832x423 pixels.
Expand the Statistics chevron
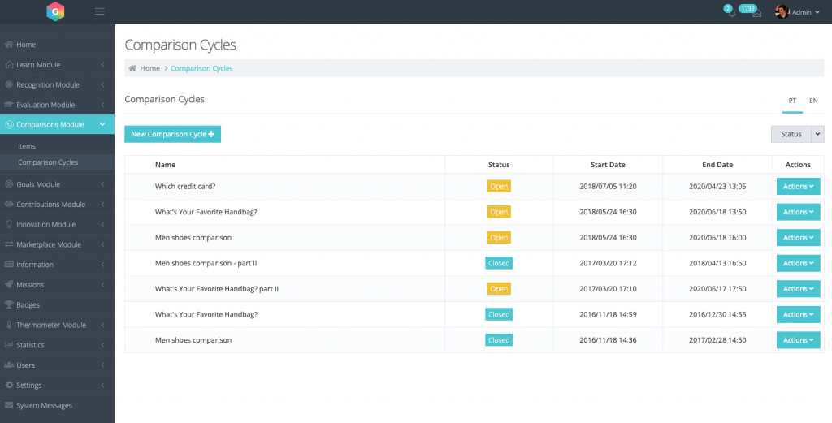pos(102,345)
